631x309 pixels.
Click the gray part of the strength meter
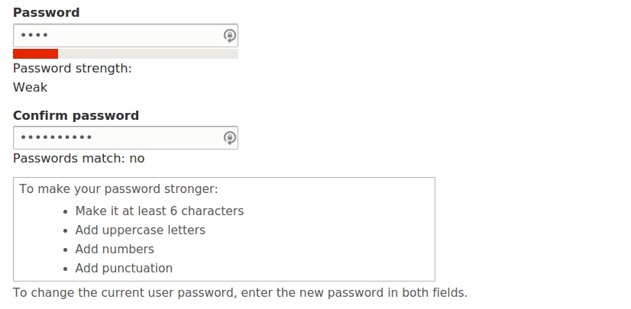click(148, 54)
